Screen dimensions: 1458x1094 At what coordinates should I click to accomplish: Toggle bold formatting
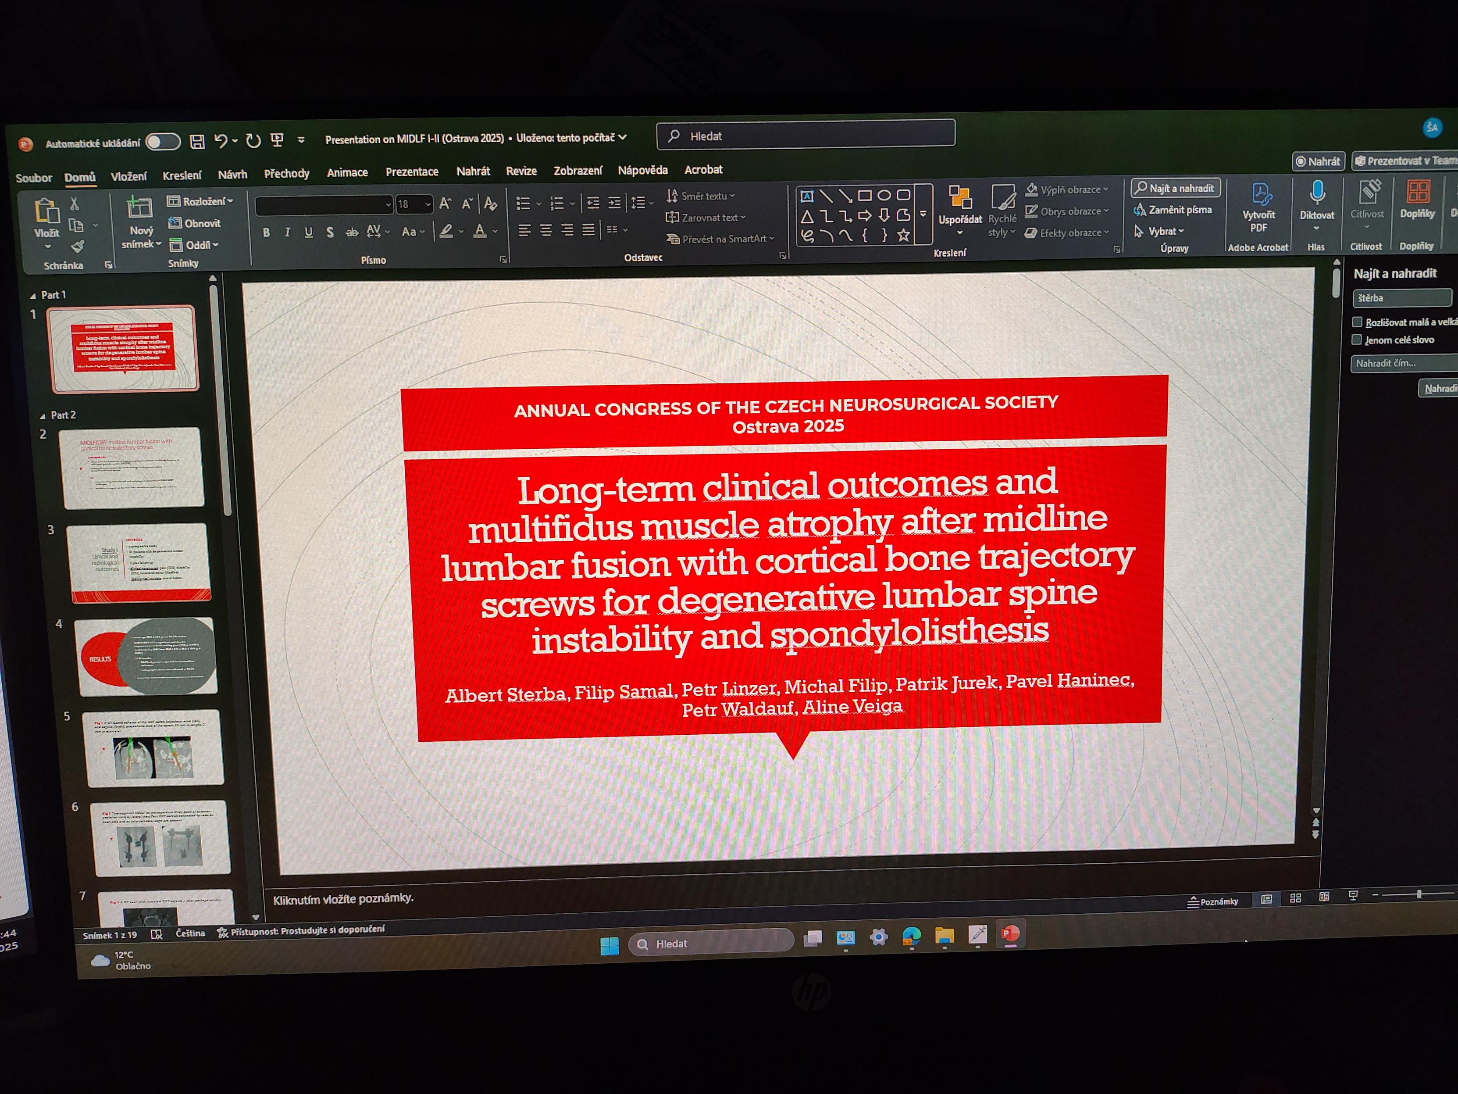266,232
